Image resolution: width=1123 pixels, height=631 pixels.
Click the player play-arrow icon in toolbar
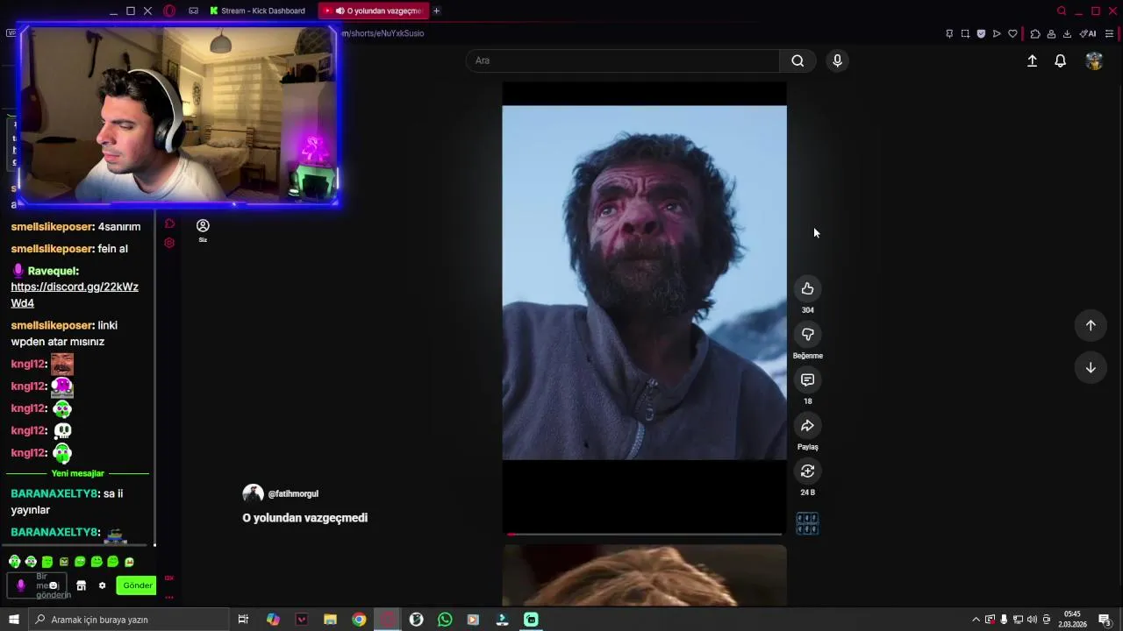point(997,33)
